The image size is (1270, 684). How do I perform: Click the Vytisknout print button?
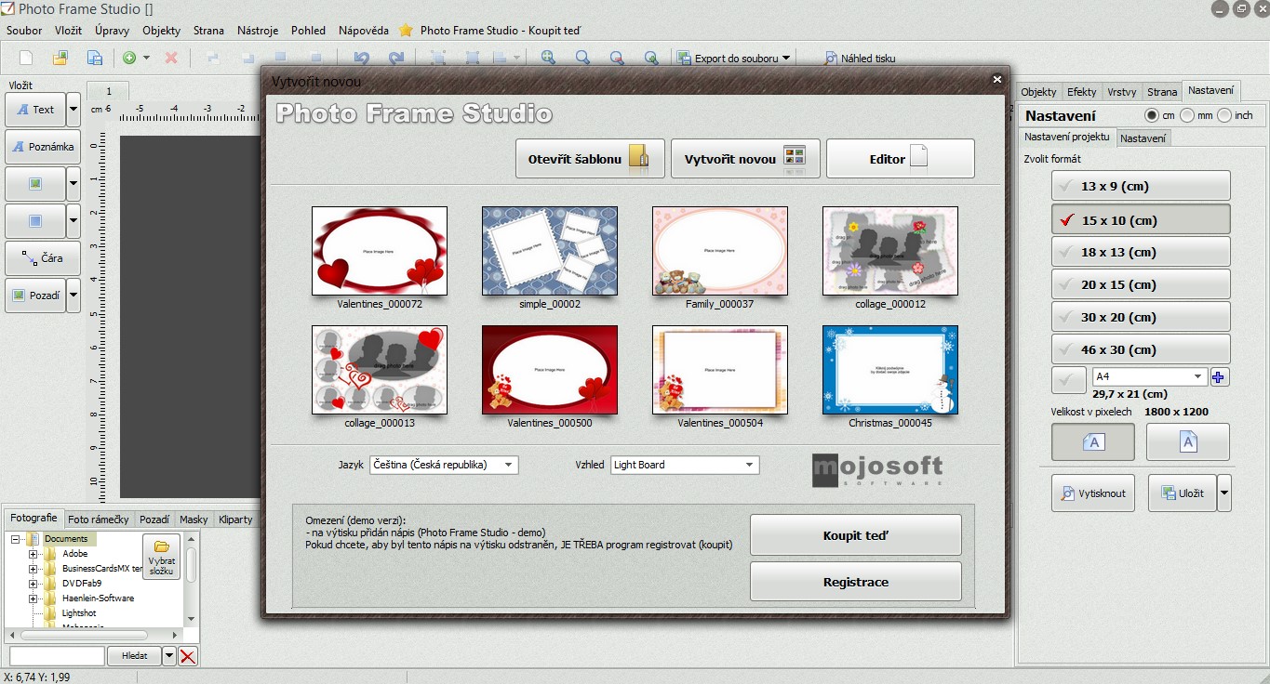1093,493
